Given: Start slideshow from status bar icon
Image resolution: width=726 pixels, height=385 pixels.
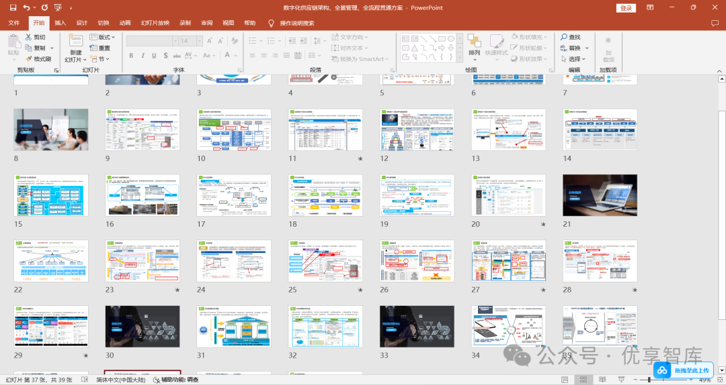Looking at the screenshot, I should (x=621, y=380).
